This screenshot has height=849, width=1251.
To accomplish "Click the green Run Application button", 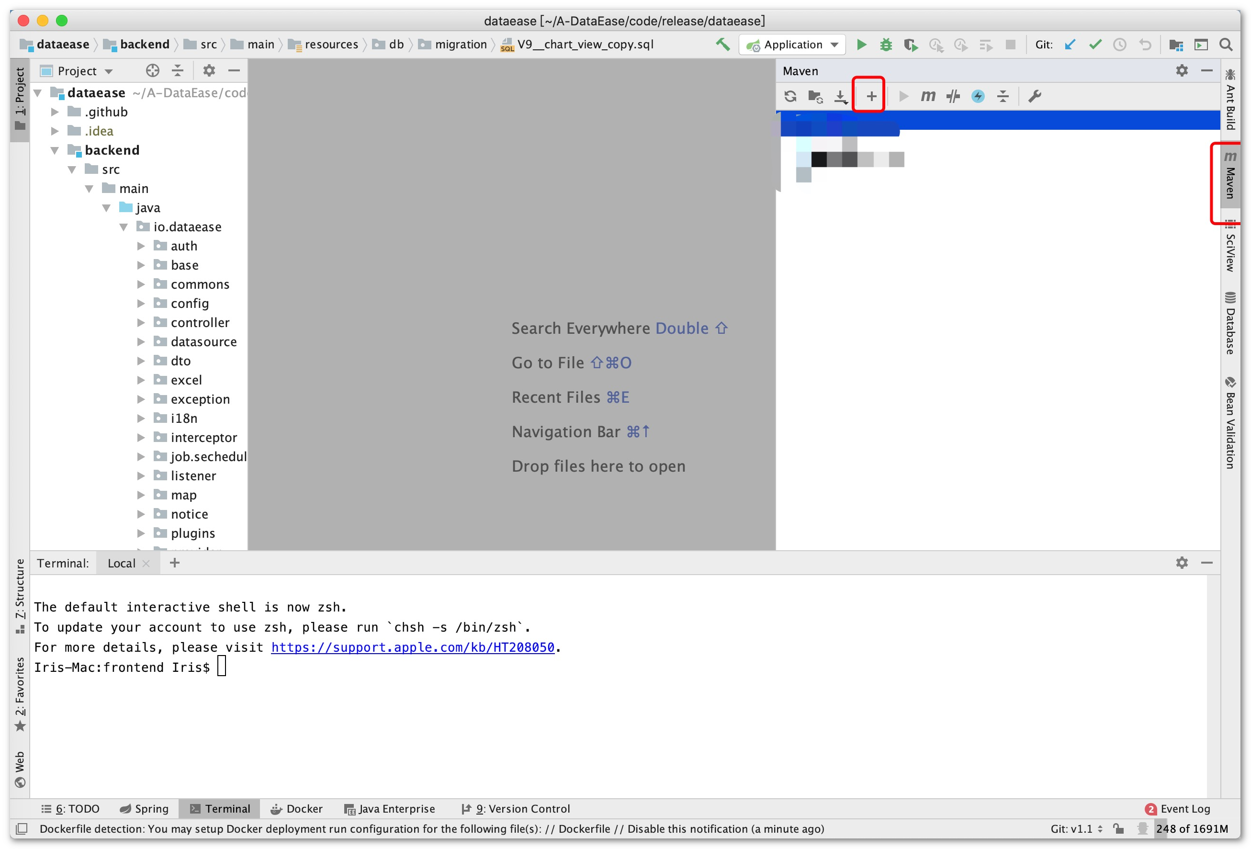I will (861, 45).
